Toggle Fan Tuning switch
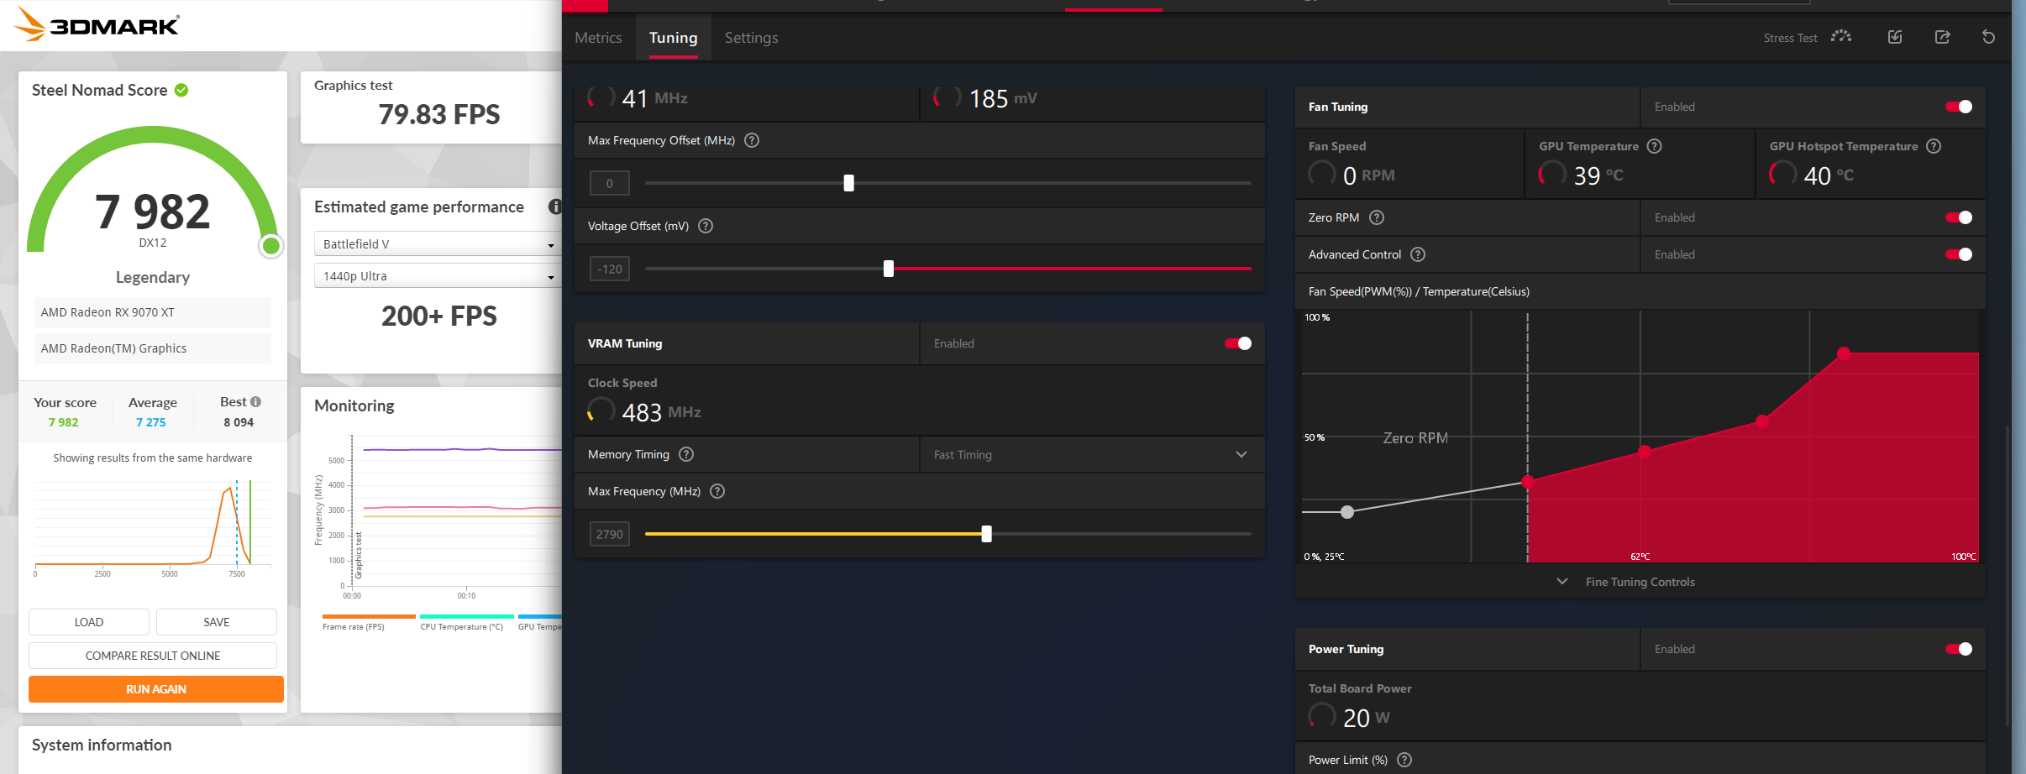This screenshot has height=774, width=2026. pyautogui.click(x=1958, y=107)
